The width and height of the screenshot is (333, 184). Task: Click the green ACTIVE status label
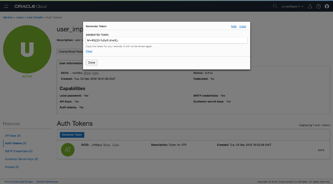pos(27,76)
